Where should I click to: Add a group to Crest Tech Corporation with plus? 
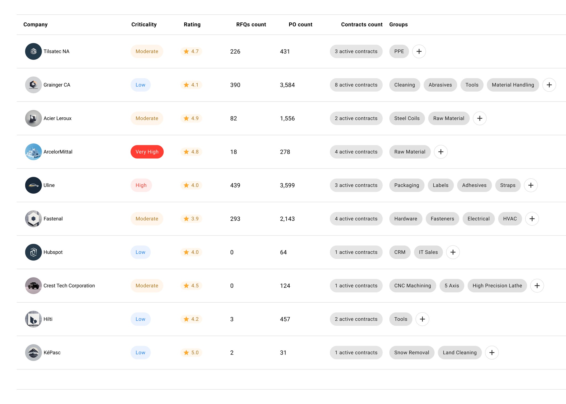click(537, 286)
